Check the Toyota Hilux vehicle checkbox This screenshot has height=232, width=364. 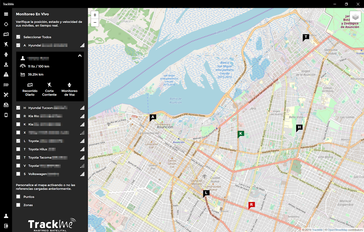pos(18,149)
